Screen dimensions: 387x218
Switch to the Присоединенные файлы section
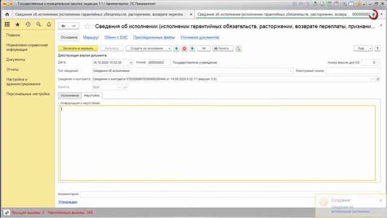click(154, 38)
